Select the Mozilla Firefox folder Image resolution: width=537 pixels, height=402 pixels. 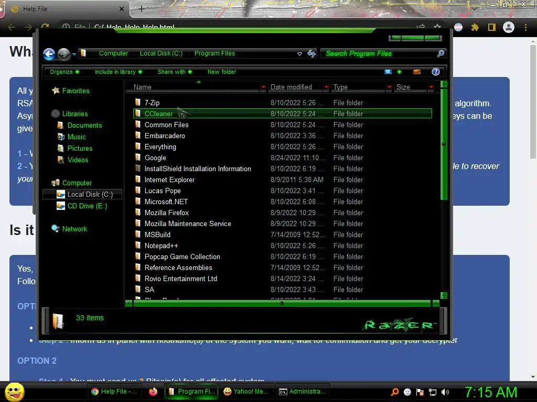[x=283, y=213]
